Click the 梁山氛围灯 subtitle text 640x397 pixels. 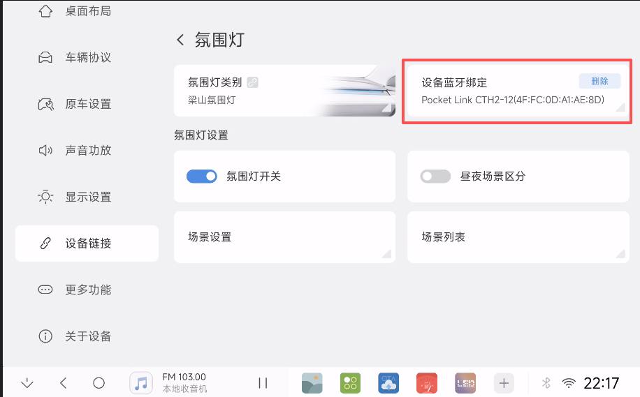pos(212,100)
